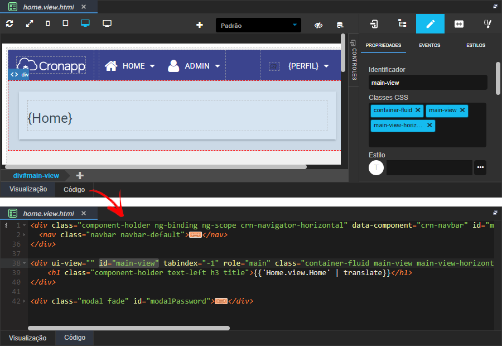Open the Estilo ellipsis button

pos(480,167)
